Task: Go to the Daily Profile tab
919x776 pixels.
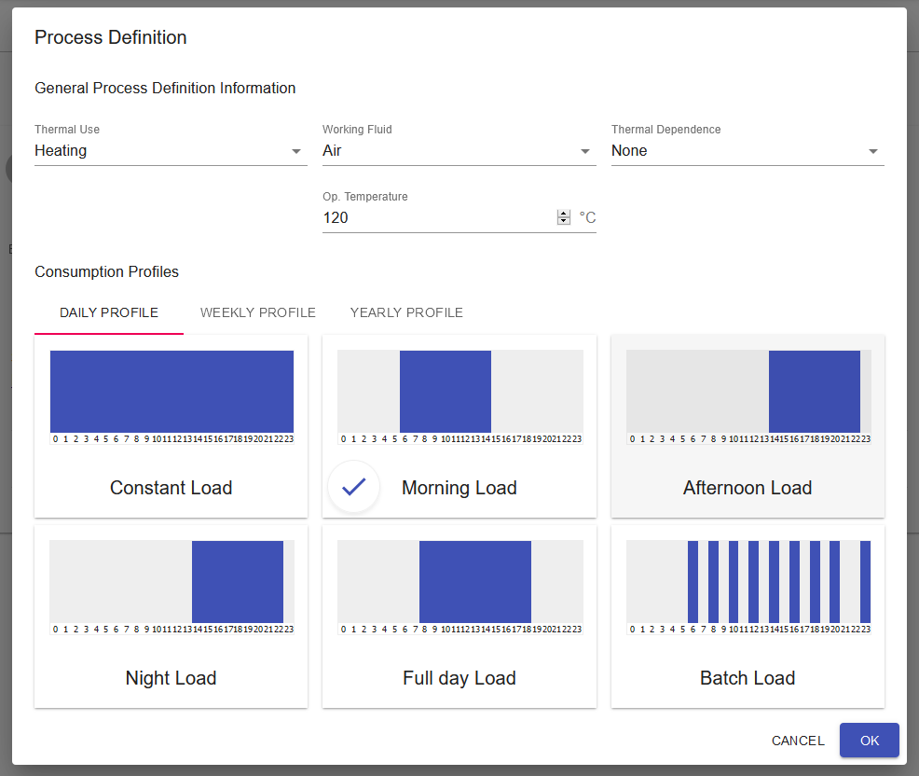Action: (109, 312)
